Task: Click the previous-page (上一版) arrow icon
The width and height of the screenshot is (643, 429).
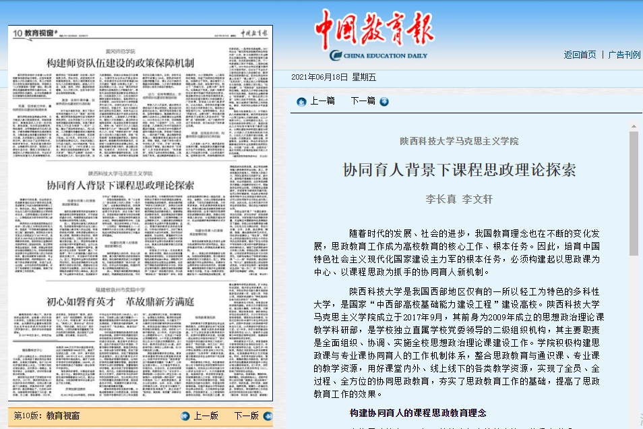Action: pos(185,416)
